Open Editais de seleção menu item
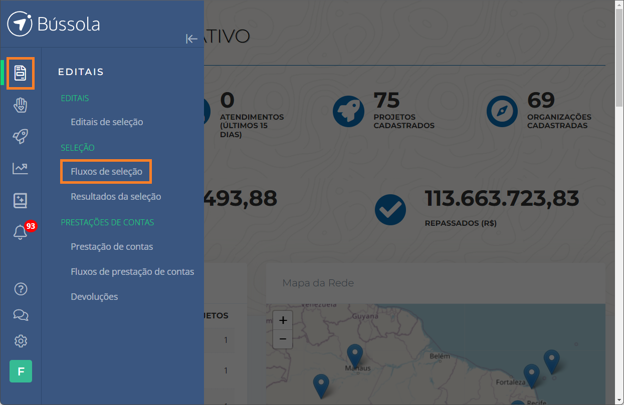 pos(107,122)
